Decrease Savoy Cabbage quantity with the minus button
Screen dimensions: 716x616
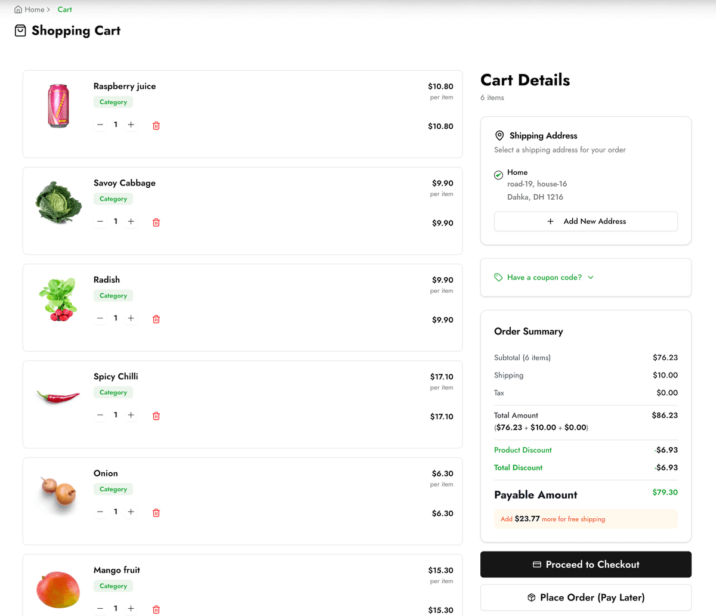point(100,221)
